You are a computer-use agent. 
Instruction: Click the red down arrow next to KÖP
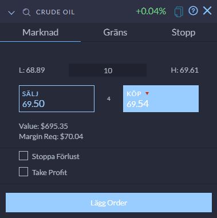(147, 94)
